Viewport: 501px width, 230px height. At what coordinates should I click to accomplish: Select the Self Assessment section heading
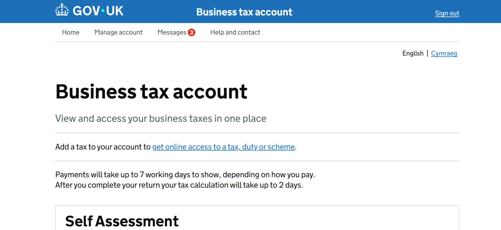pos(122,221)
